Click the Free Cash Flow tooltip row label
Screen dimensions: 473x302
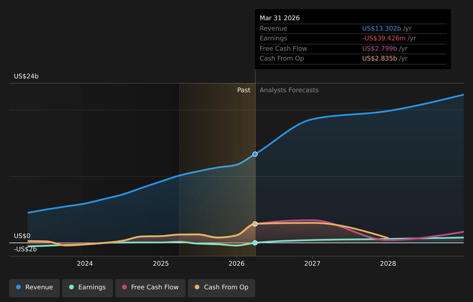coord(283,49)
